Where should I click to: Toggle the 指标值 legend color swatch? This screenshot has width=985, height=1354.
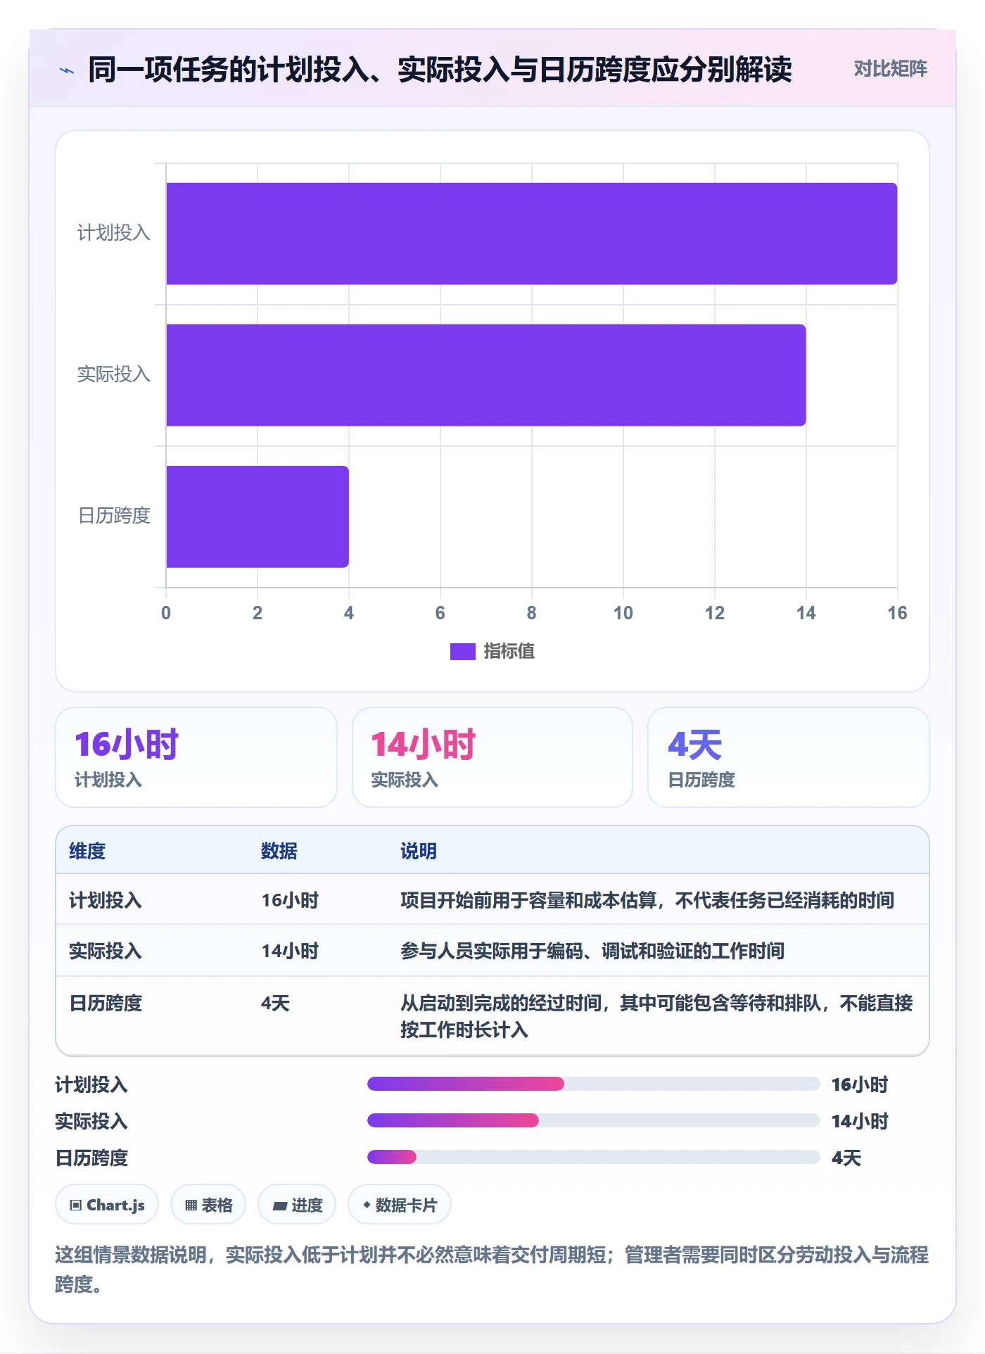pyautogui.click(x=462, y=652)
